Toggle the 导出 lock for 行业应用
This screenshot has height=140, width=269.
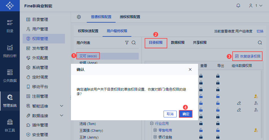[218, 123]
